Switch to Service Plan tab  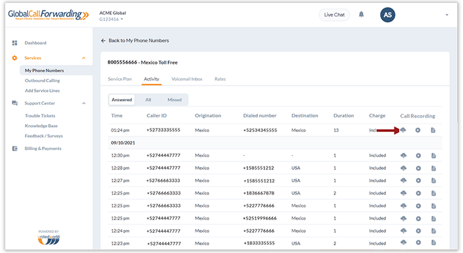point(119,79)
